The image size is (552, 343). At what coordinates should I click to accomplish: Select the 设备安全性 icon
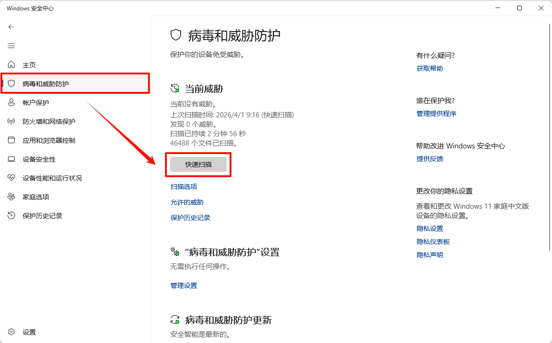(11, 159)
